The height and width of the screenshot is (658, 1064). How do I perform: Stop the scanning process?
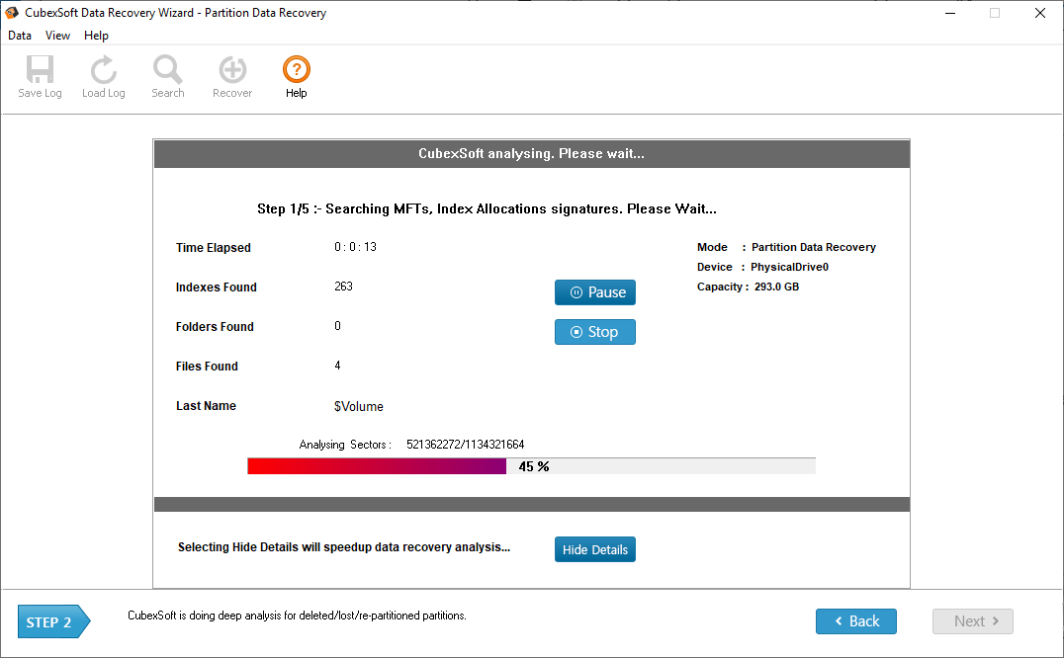[595, 332]
